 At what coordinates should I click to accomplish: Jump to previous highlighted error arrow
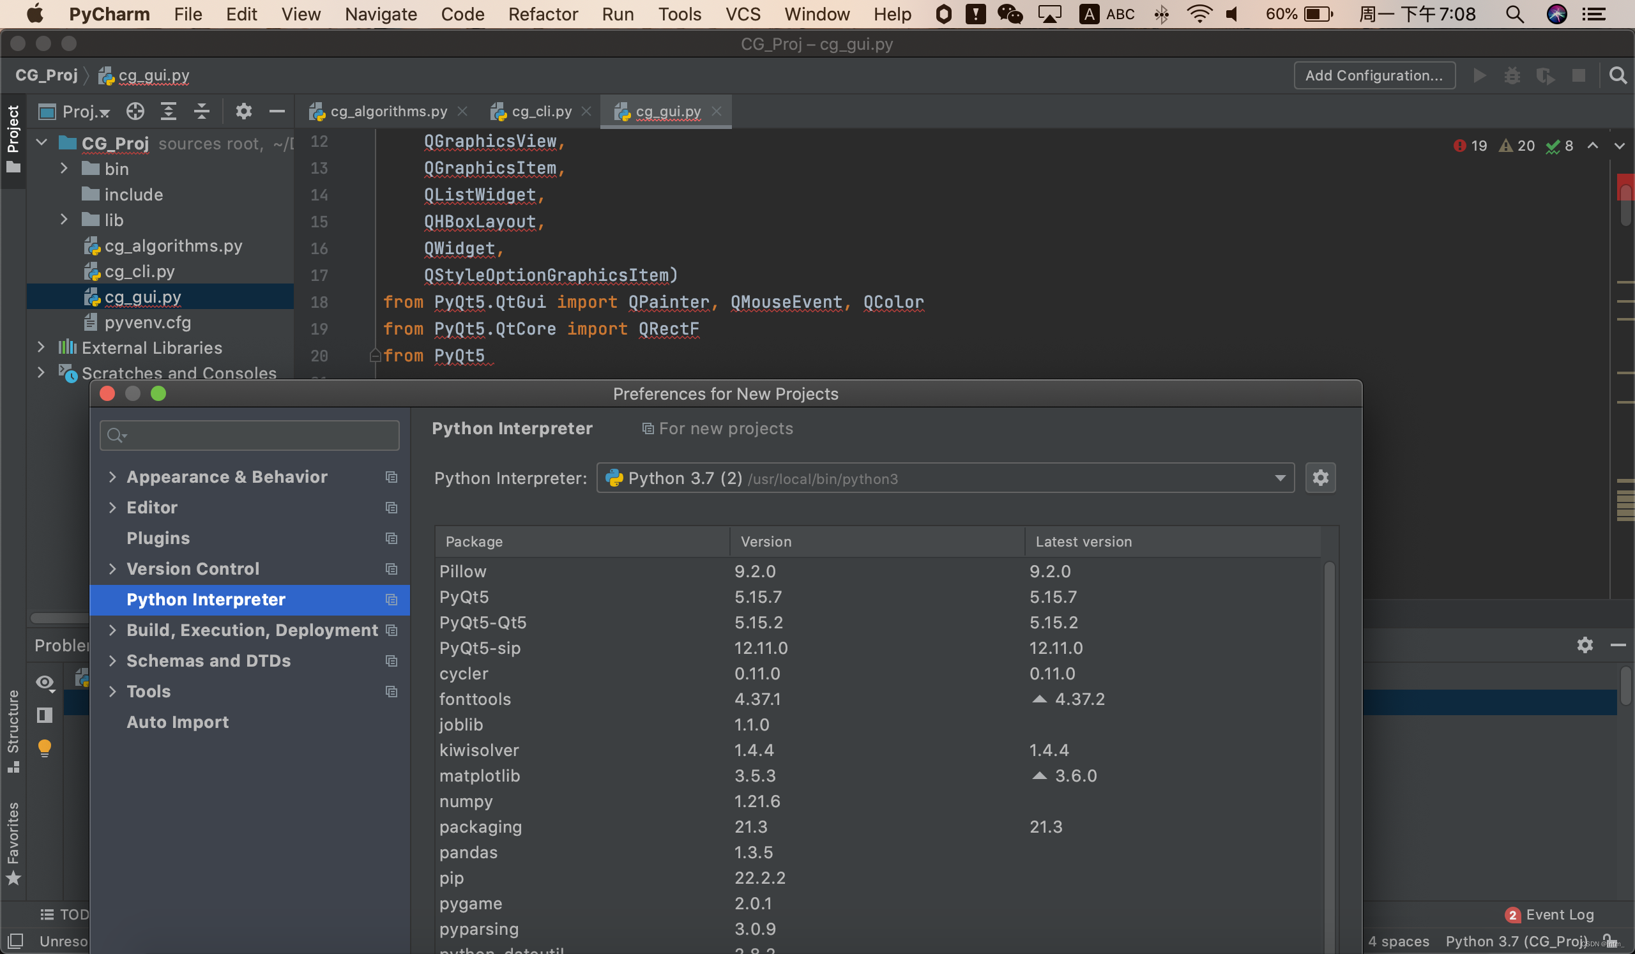coord(1593,146)
